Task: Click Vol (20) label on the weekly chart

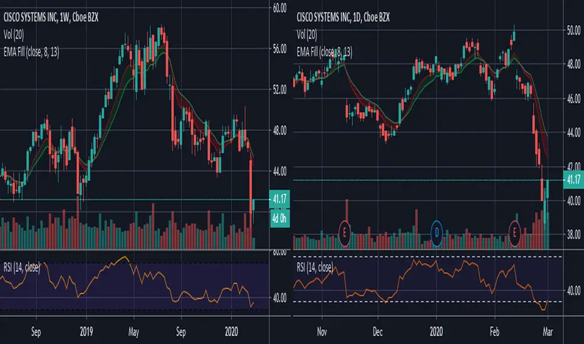Action: tap(13, 35)
